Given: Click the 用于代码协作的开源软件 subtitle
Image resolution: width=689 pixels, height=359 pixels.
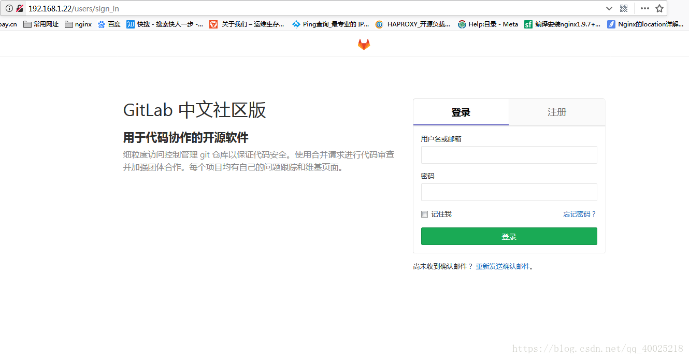Looking at the screenshot, I should [x=185, y=137].
